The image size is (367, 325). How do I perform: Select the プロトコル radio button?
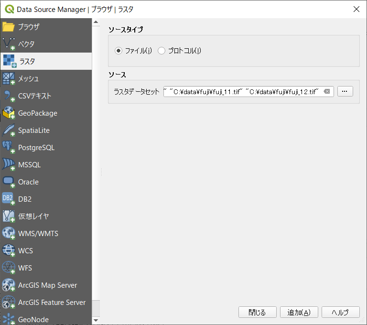click(162, 51)
